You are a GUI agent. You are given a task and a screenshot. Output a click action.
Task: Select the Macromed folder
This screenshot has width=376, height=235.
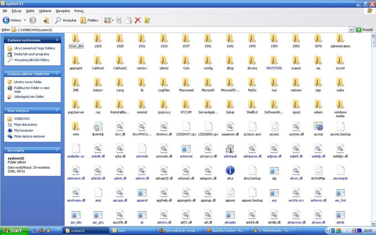pos(186,85)
